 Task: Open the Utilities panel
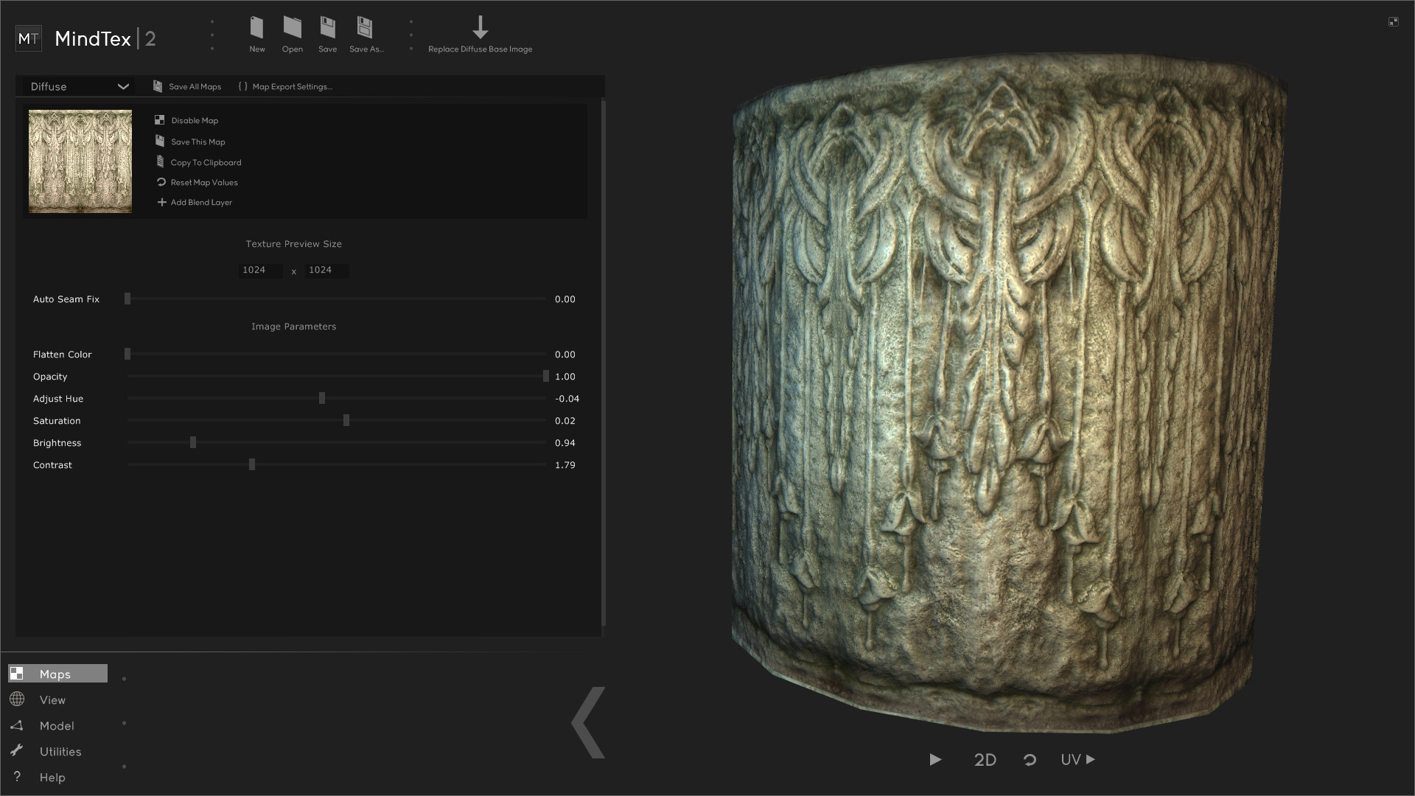click(x=62, y=751)
